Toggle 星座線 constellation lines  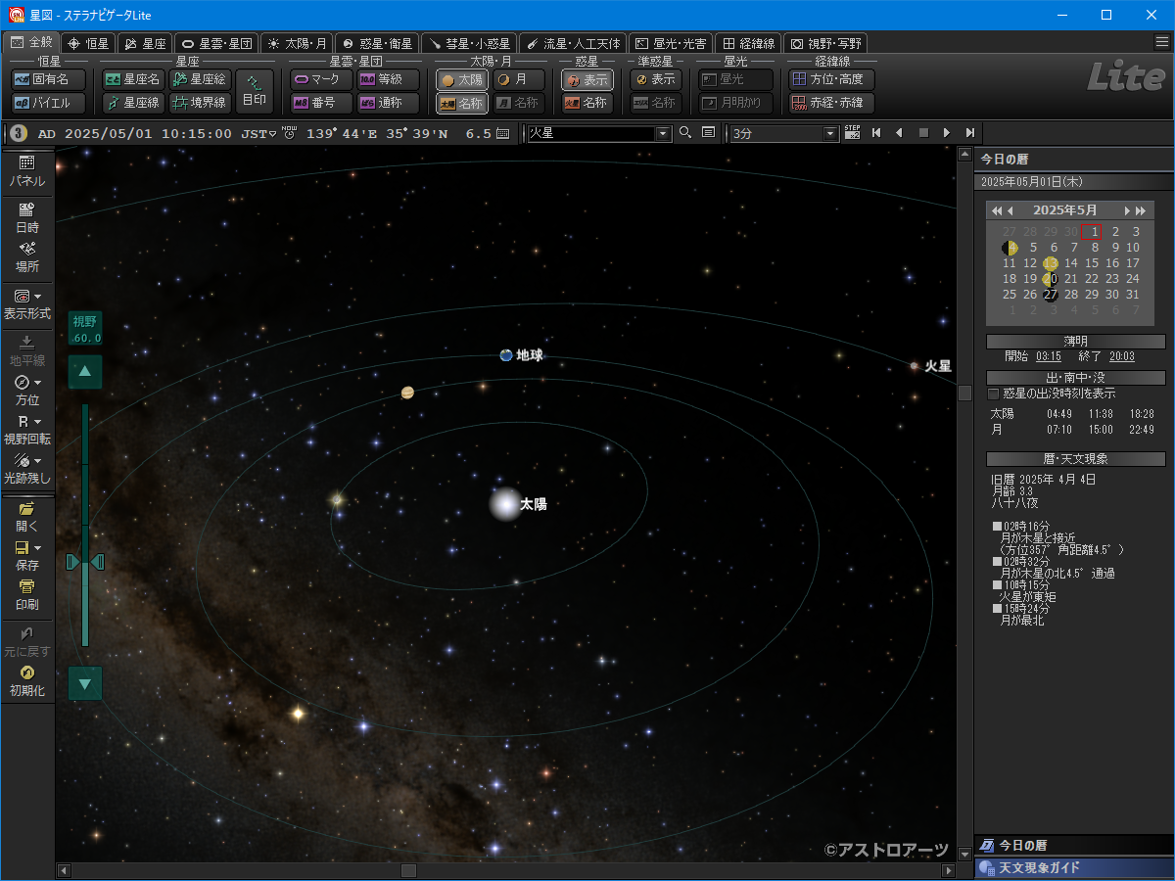pyautogui.click(x=133, y=102)
